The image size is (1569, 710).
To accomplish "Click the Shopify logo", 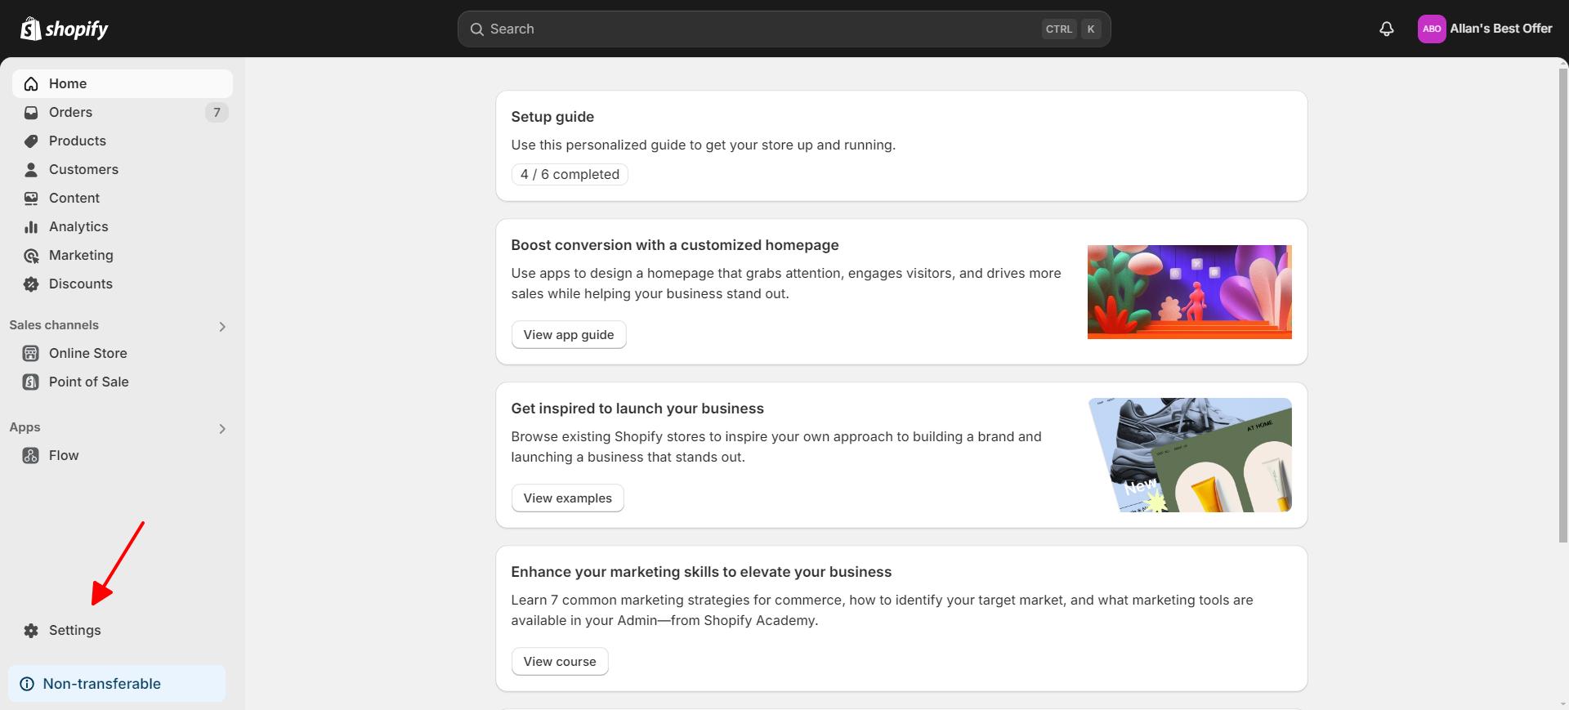I will pyautogui.click(x=65, y=29).
